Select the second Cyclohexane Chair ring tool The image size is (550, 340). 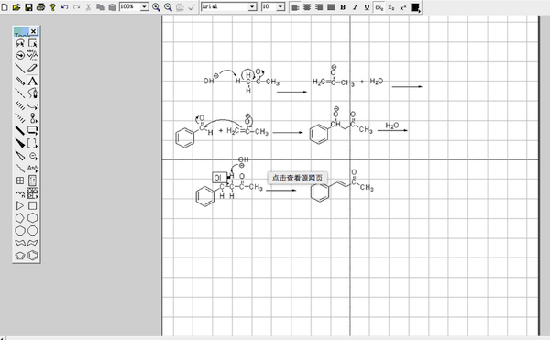pos(33,243)
